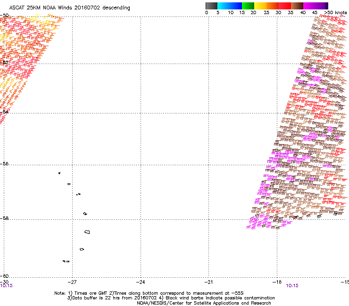
Task: Select the yellow 20-25 knots legend swatch
Action: (260, 6)
